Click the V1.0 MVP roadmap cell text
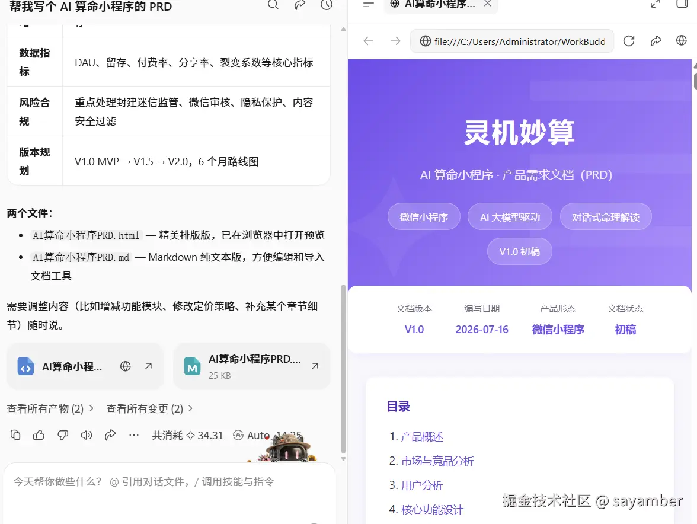 (x=167, y=161)
